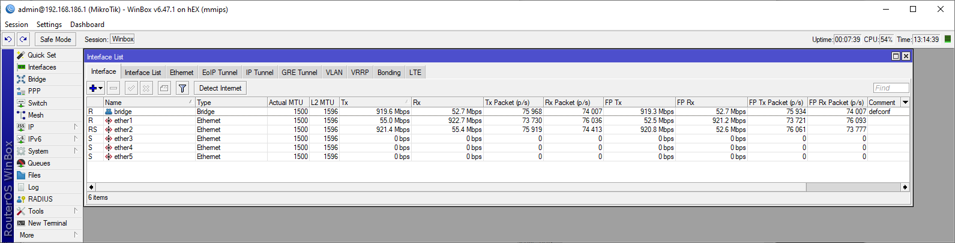Click the blue plus Add button
The width and height of the screenshot is (955, 243).
tap(95, 88)
